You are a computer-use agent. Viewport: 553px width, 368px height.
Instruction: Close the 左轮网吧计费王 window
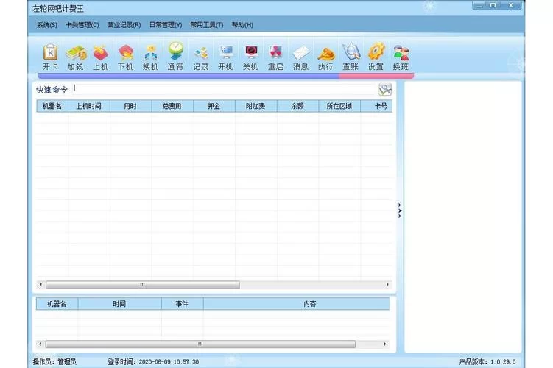coord(511,6)
